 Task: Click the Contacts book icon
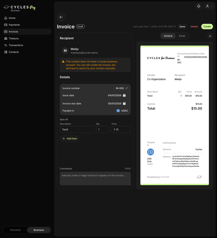[x=6, y=52]
